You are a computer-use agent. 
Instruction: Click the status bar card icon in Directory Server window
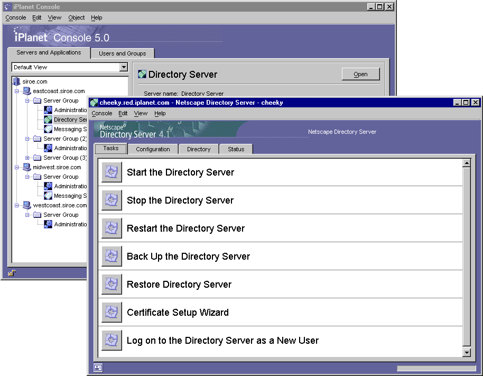tap(98, 368)
